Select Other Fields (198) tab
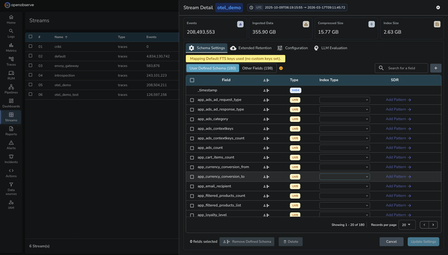 click(x=257, y=68)
